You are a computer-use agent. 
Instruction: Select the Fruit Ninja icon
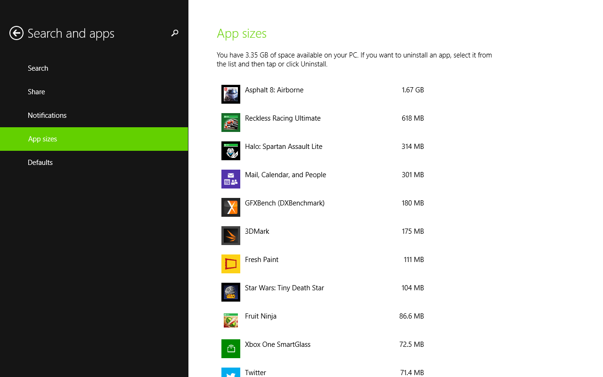(231, 320)
